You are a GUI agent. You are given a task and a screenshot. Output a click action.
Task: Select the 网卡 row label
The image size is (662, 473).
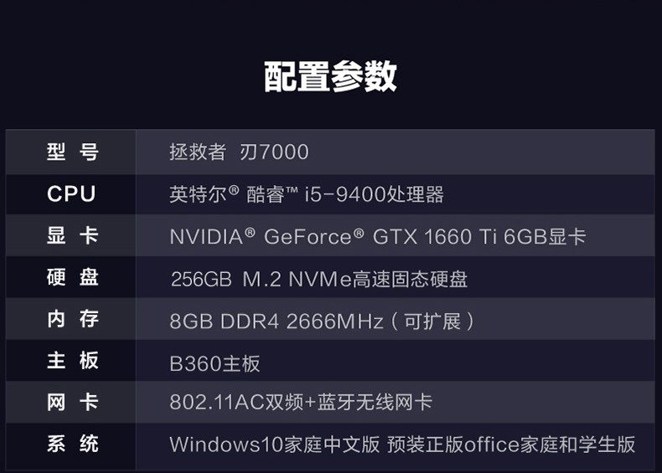73,402
